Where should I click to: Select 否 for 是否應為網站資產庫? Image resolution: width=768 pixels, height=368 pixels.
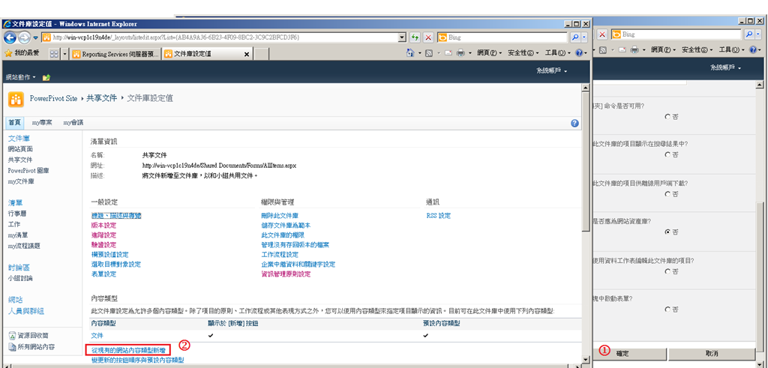tap(667, 232)
